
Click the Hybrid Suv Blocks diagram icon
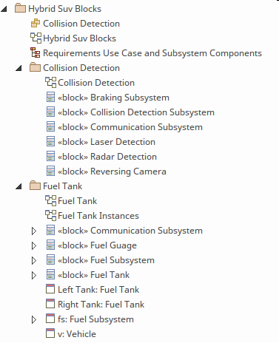point(36,38)
